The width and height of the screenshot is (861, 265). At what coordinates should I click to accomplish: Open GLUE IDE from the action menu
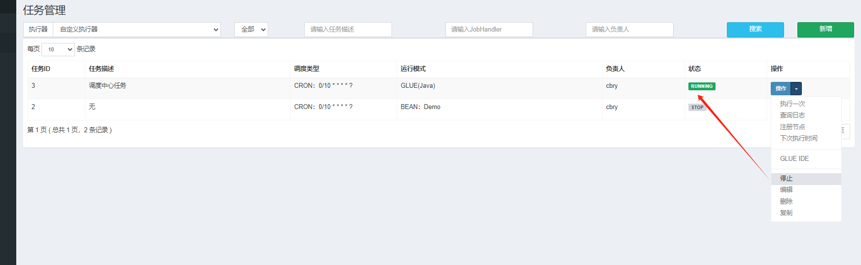pos(806,158)
